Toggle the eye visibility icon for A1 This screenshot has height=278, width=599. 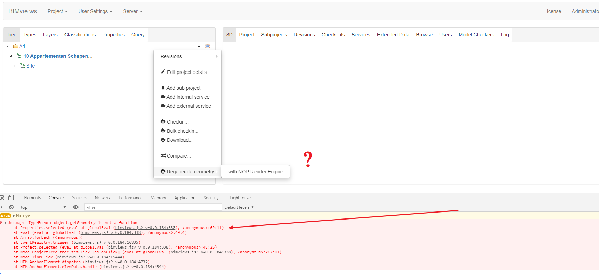click(x=207, y=46)
